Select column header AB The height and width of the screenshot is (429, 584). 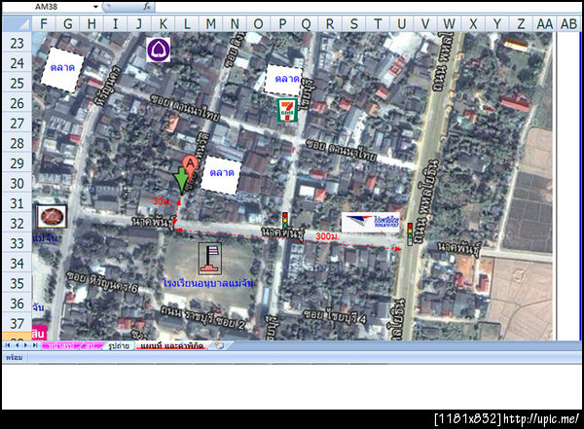568,23
